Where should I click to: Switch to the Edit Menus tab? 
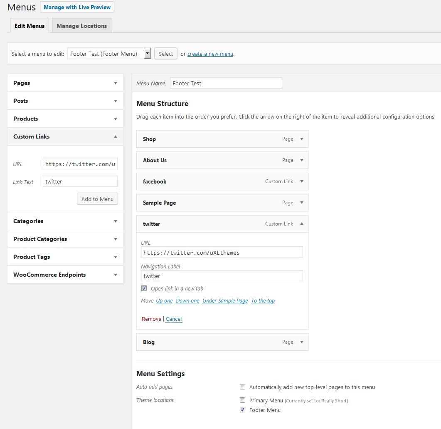pyautogui.click(x=30, y=26)
